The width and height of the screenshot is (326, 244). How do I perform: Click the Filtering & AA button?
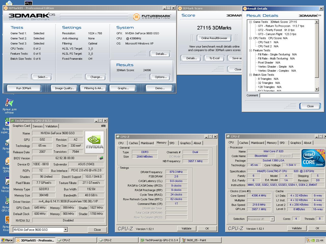[x=94, y=88]
